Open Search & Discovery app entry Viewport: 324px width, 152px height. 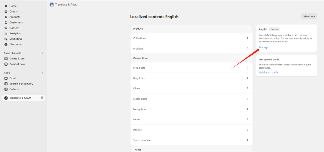tap(21, 84)
